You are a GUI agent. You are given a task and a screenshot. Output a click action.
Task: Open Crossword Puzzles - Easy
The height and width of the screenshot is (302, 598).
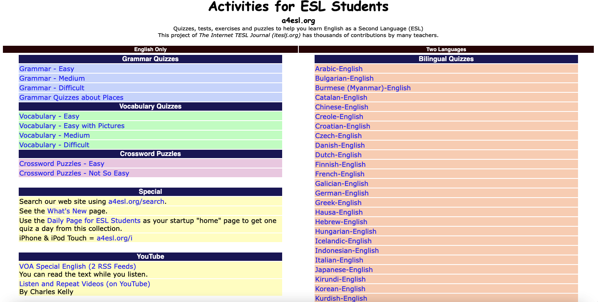click(62, 164)
